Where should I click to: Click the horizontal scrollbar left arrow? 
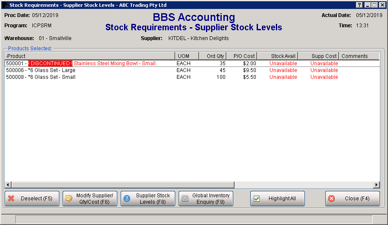tap(8, 185)
